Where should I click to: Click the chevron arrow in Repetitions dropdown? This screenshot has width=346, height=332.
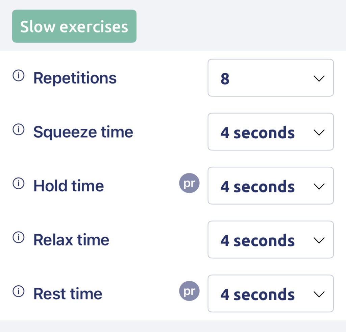(x=319, y=78)
